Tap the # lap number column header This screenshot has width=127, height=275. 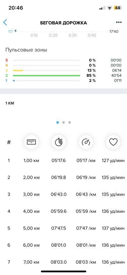[x=9, y=142]
